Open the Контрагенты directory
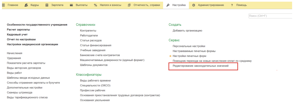The height and width of the screenshot is (105, 294). (x=88, y=30)
